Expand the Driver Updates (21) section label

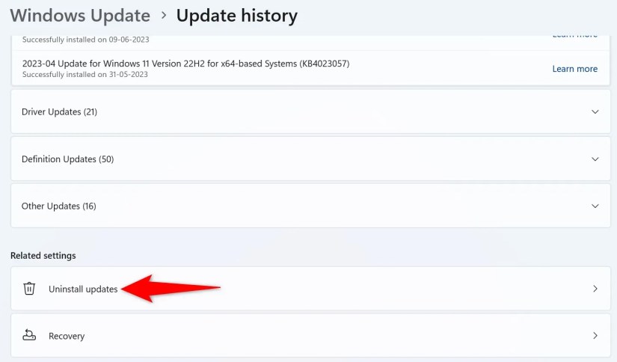point(59,111)
